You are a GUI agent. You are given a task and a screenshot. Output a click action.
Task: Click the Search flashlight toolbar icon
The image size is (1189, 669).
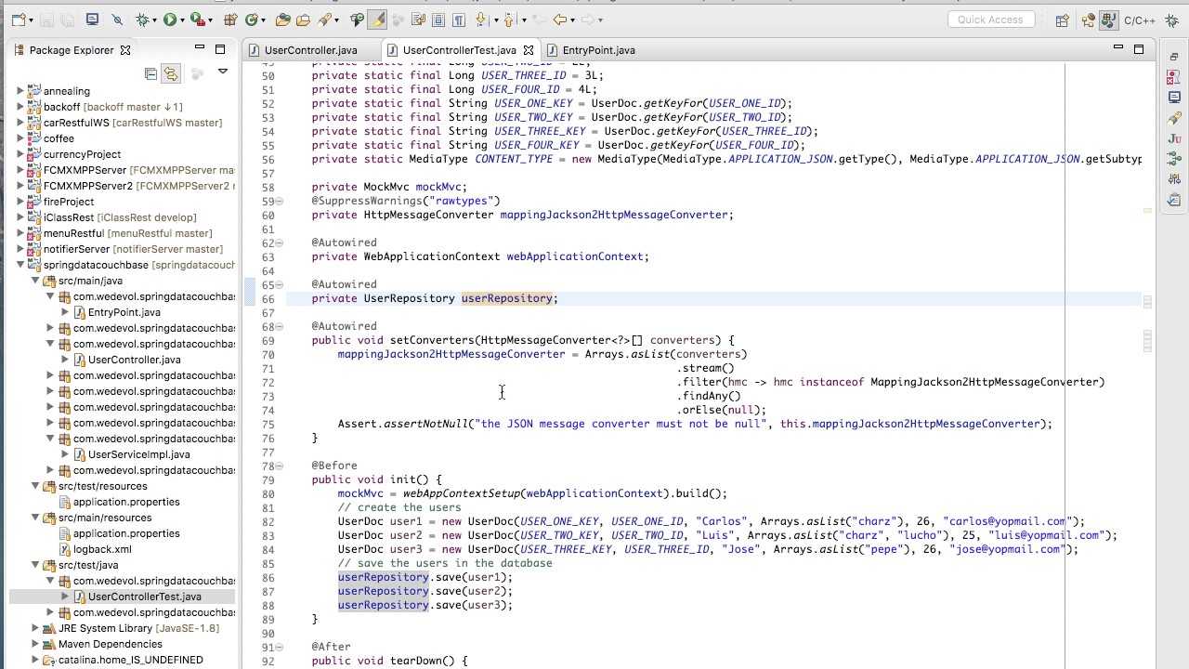coord(324,20)
